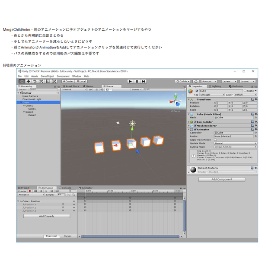Click the Add keyframe icon

[68, 195]
